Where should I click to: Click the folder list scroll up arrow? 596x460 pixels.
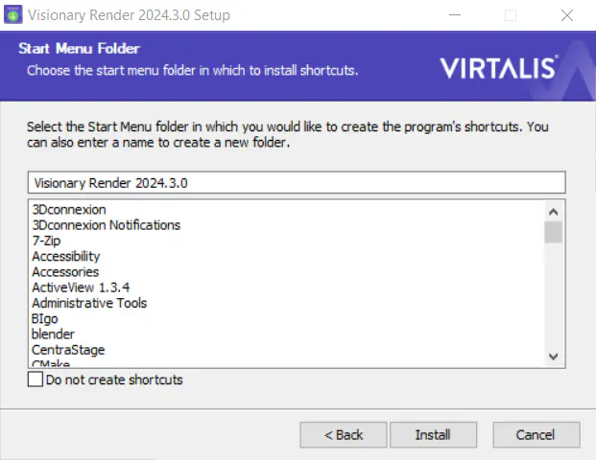tap(554, 212)
